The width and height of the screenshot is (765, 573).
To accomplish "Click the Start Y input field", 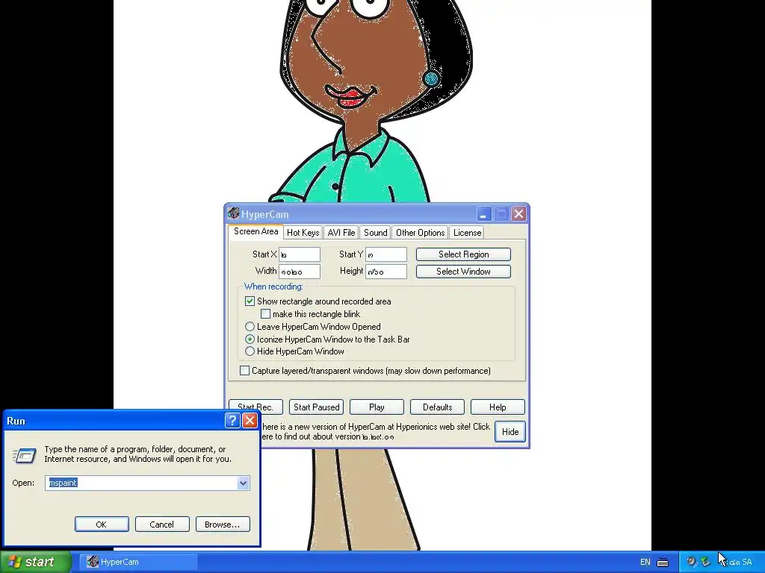I will coord(386,254).
